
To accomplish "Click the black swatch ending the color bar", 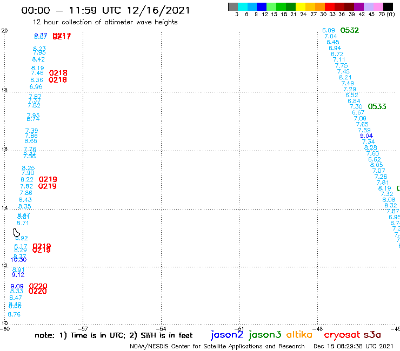I will pyautogui.click(x=388, y=6).
